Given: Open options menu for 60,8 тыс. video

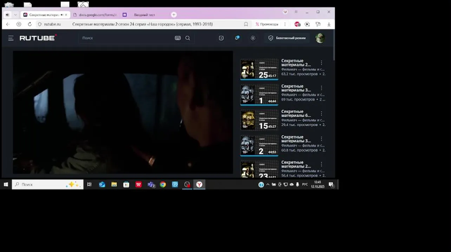Looking at the screenshot, I should tap(321, 139).
